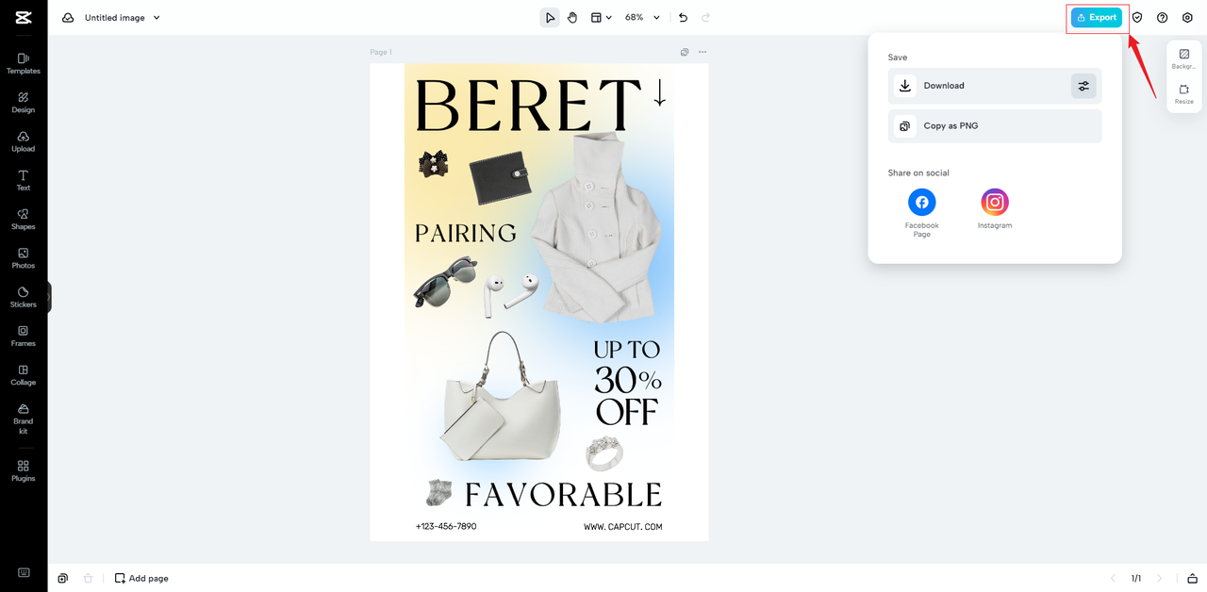Open keyboard shortcuts icon at bottom left
Screen dimensions: 1207x592
coord(23,572)
